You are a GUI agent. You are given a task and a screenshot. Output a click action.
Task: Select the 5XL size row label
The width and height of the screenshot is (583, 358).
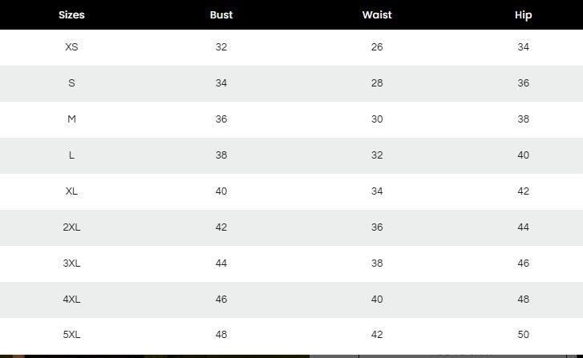(71, 335)
